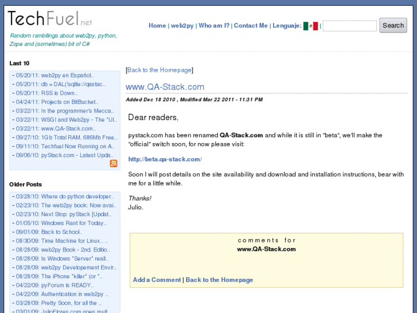Visit the http://beta.qa-stack.com/ link

[165, 159]
